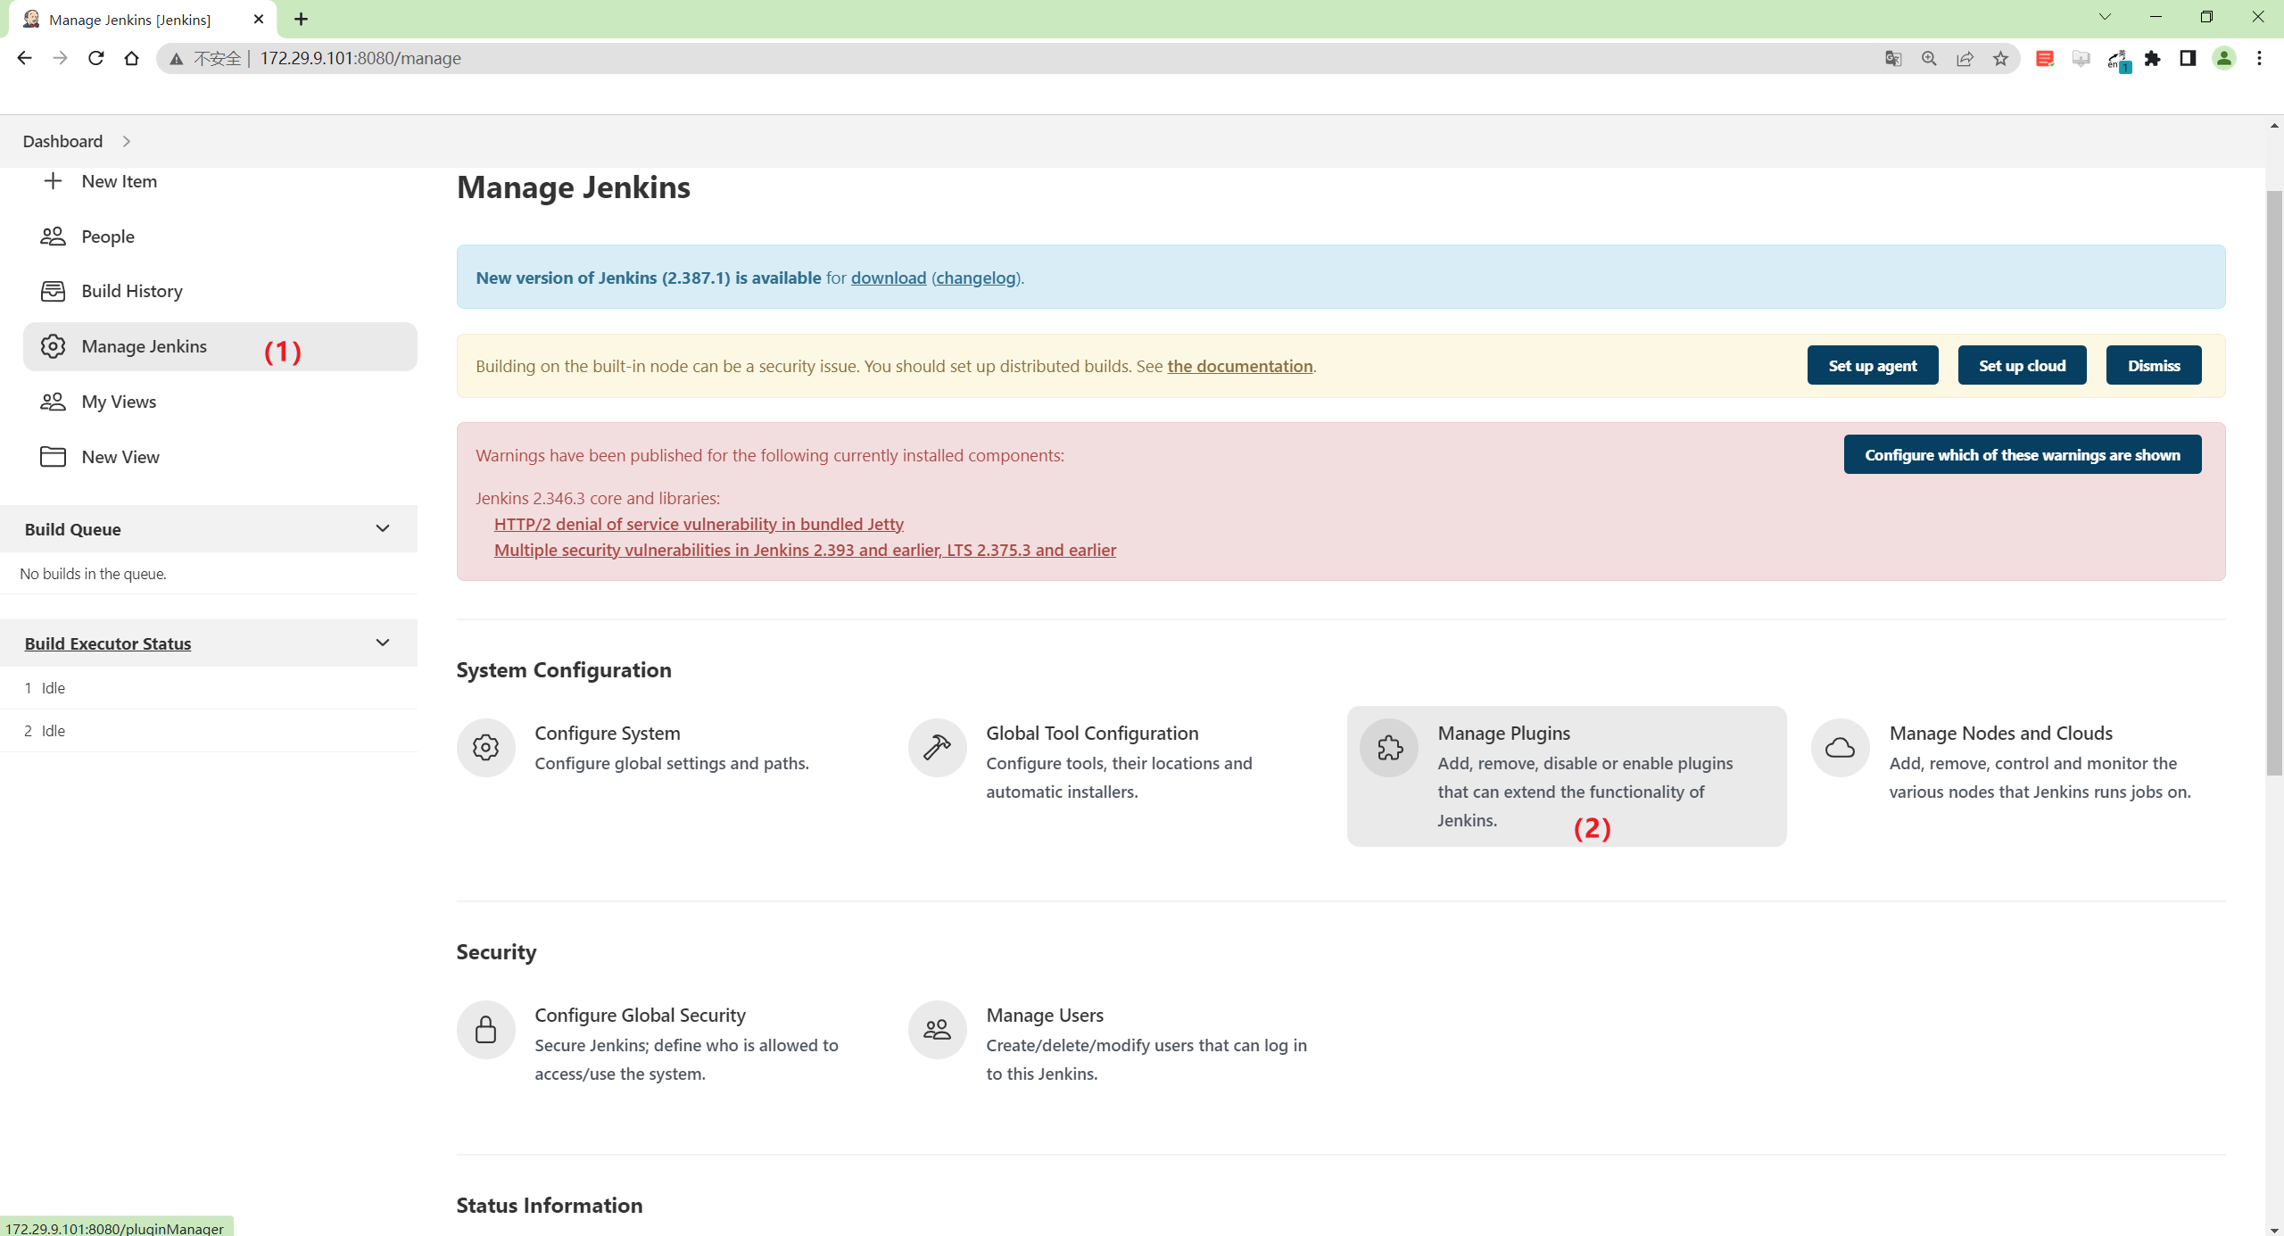Open Configure Global Security title

coord(640,1015)
